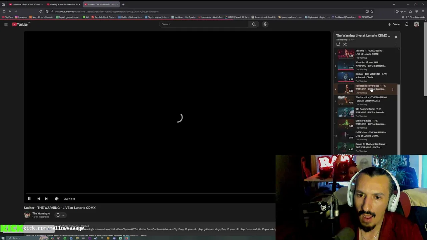Bookmark this page with star icon
The image size is (427, 240).
(372, 11)
